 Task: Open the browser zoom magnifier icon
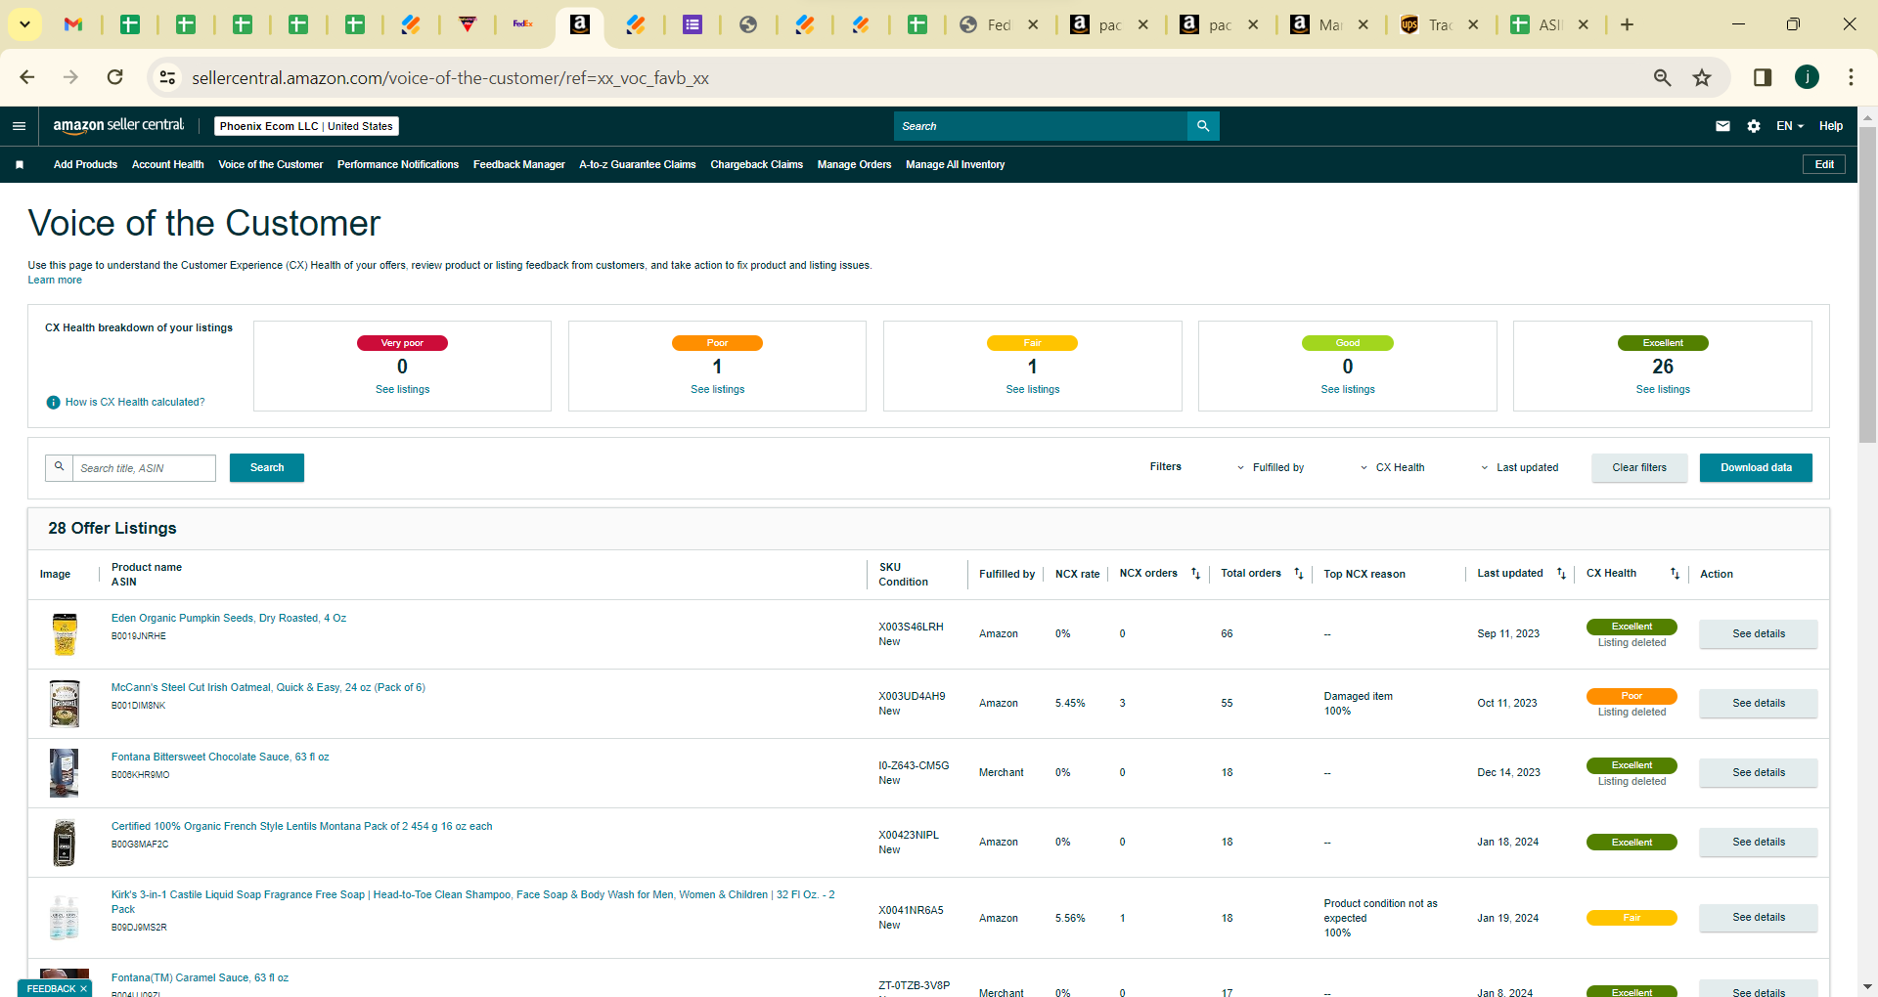(x=1662, y=77)
